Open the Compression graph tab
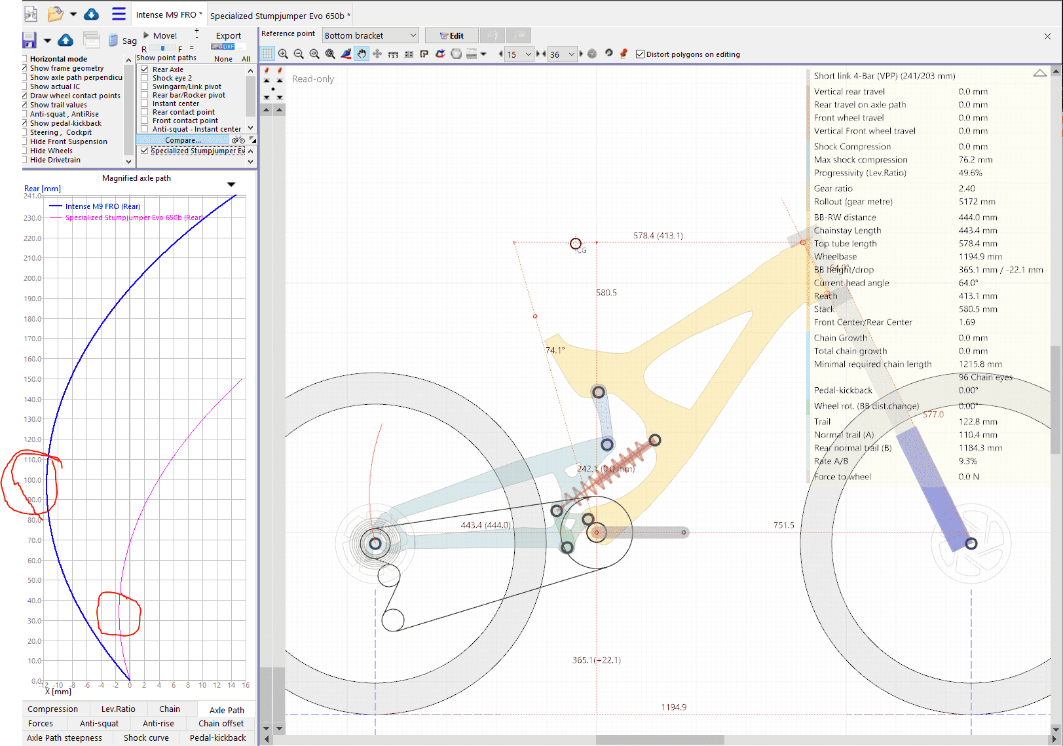 coord(53,709)
